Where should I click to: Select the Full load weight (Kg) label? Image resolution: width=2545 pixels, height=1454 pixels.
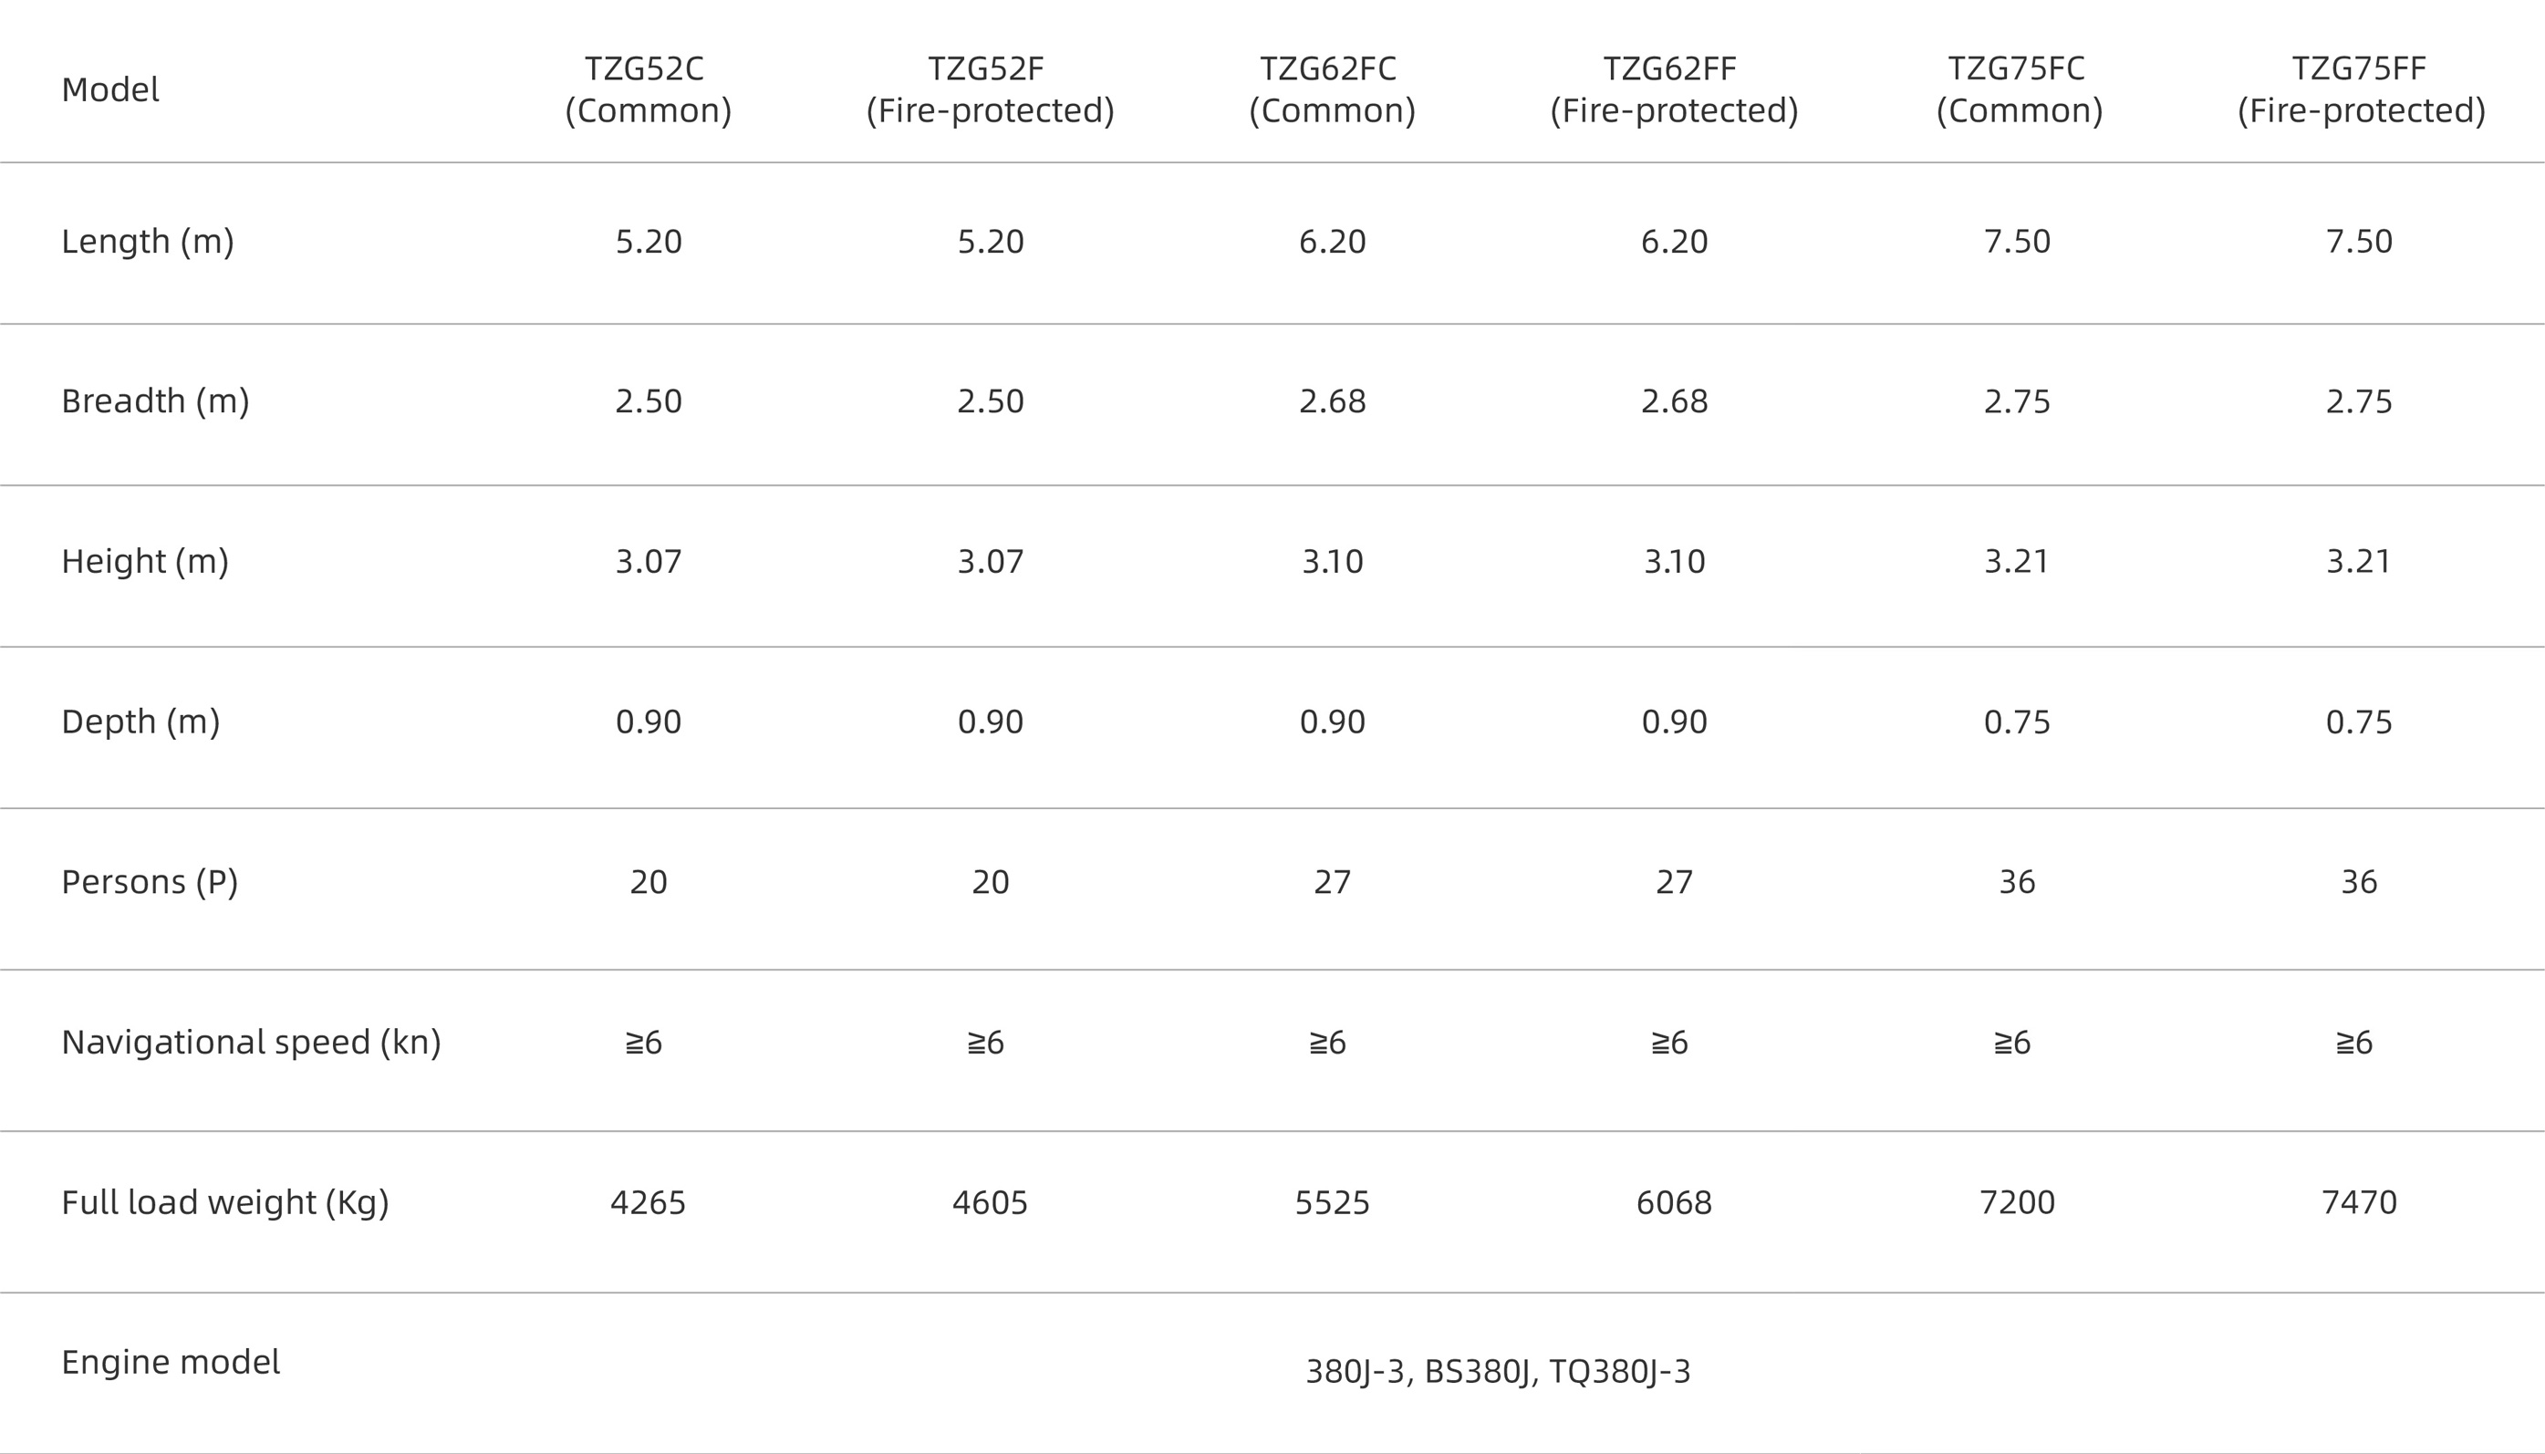pyautogui.click(x=224, y=1202)
